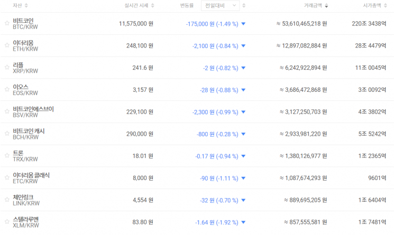Select price 18.01 원

(143, 156)
